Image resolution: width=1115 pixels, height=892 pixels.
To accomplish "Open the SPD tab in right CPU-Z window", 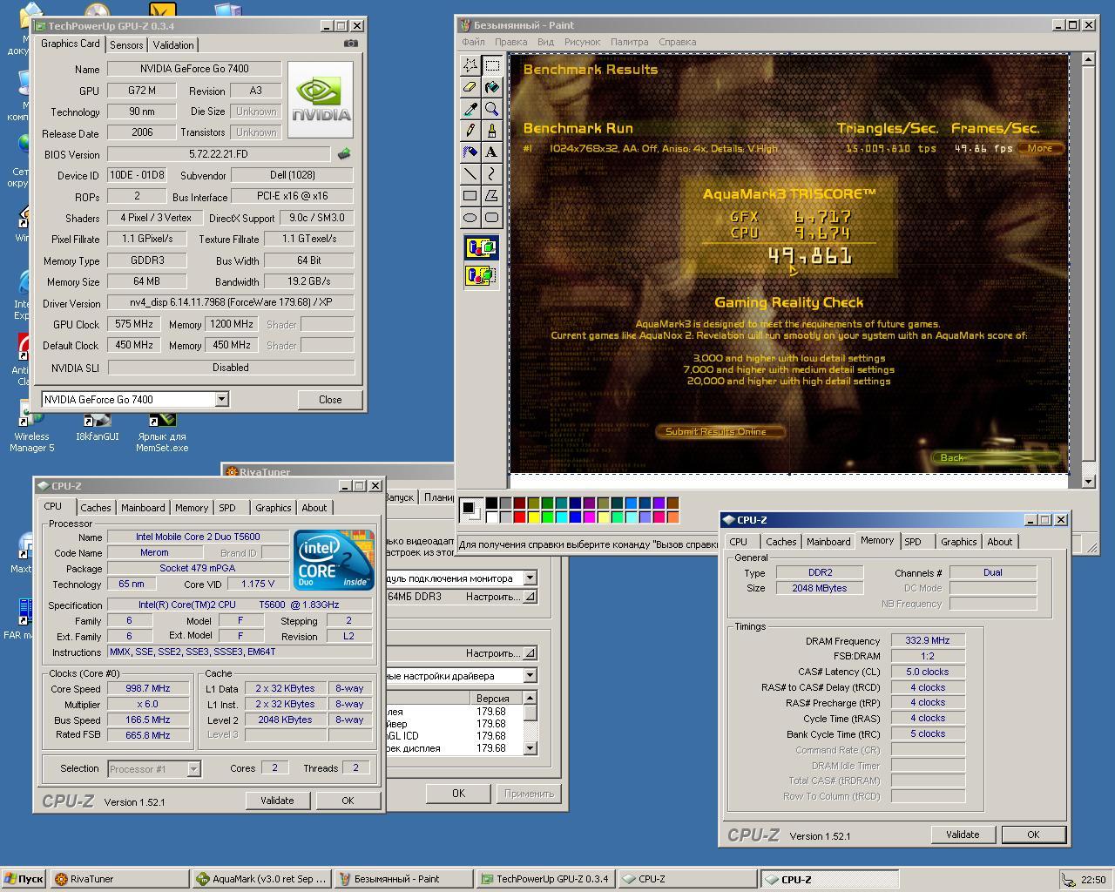I will 913,542.
